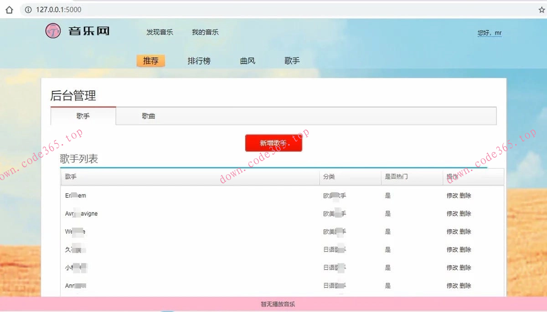This screenshot has width=547, height=312.
Task: Click 修改 in the last table row
Action: point(452,286)
